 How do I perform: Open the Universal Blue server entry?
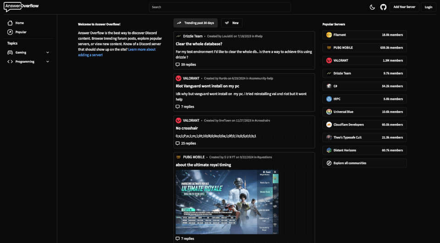(364, 112)
